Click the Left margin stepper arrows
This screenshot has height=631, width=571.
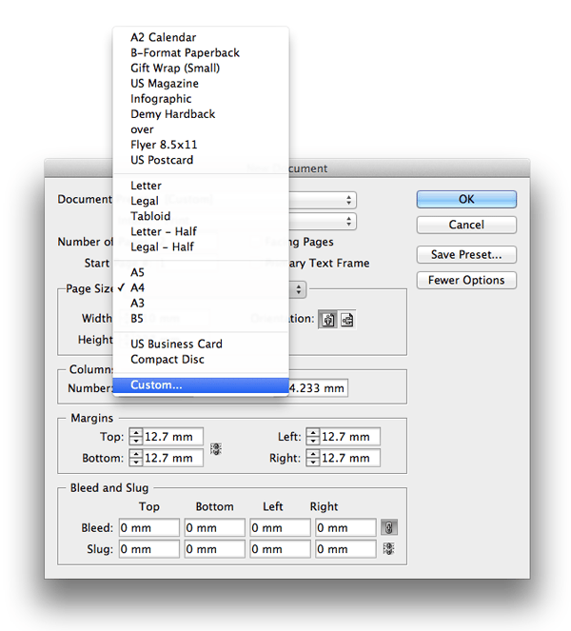pos(313,437)
